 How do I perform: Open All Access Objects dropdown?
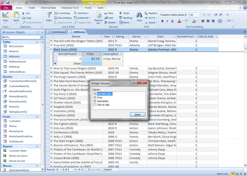[38, 32]
